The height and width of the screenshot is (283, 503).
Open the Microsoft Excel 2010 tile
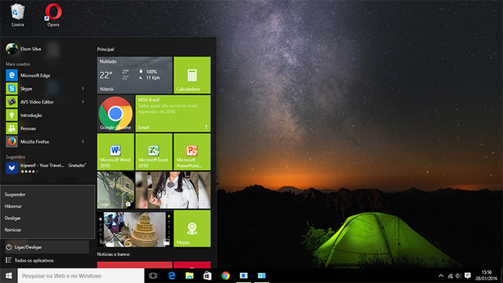pyautogui.click(x=154, y=152)
